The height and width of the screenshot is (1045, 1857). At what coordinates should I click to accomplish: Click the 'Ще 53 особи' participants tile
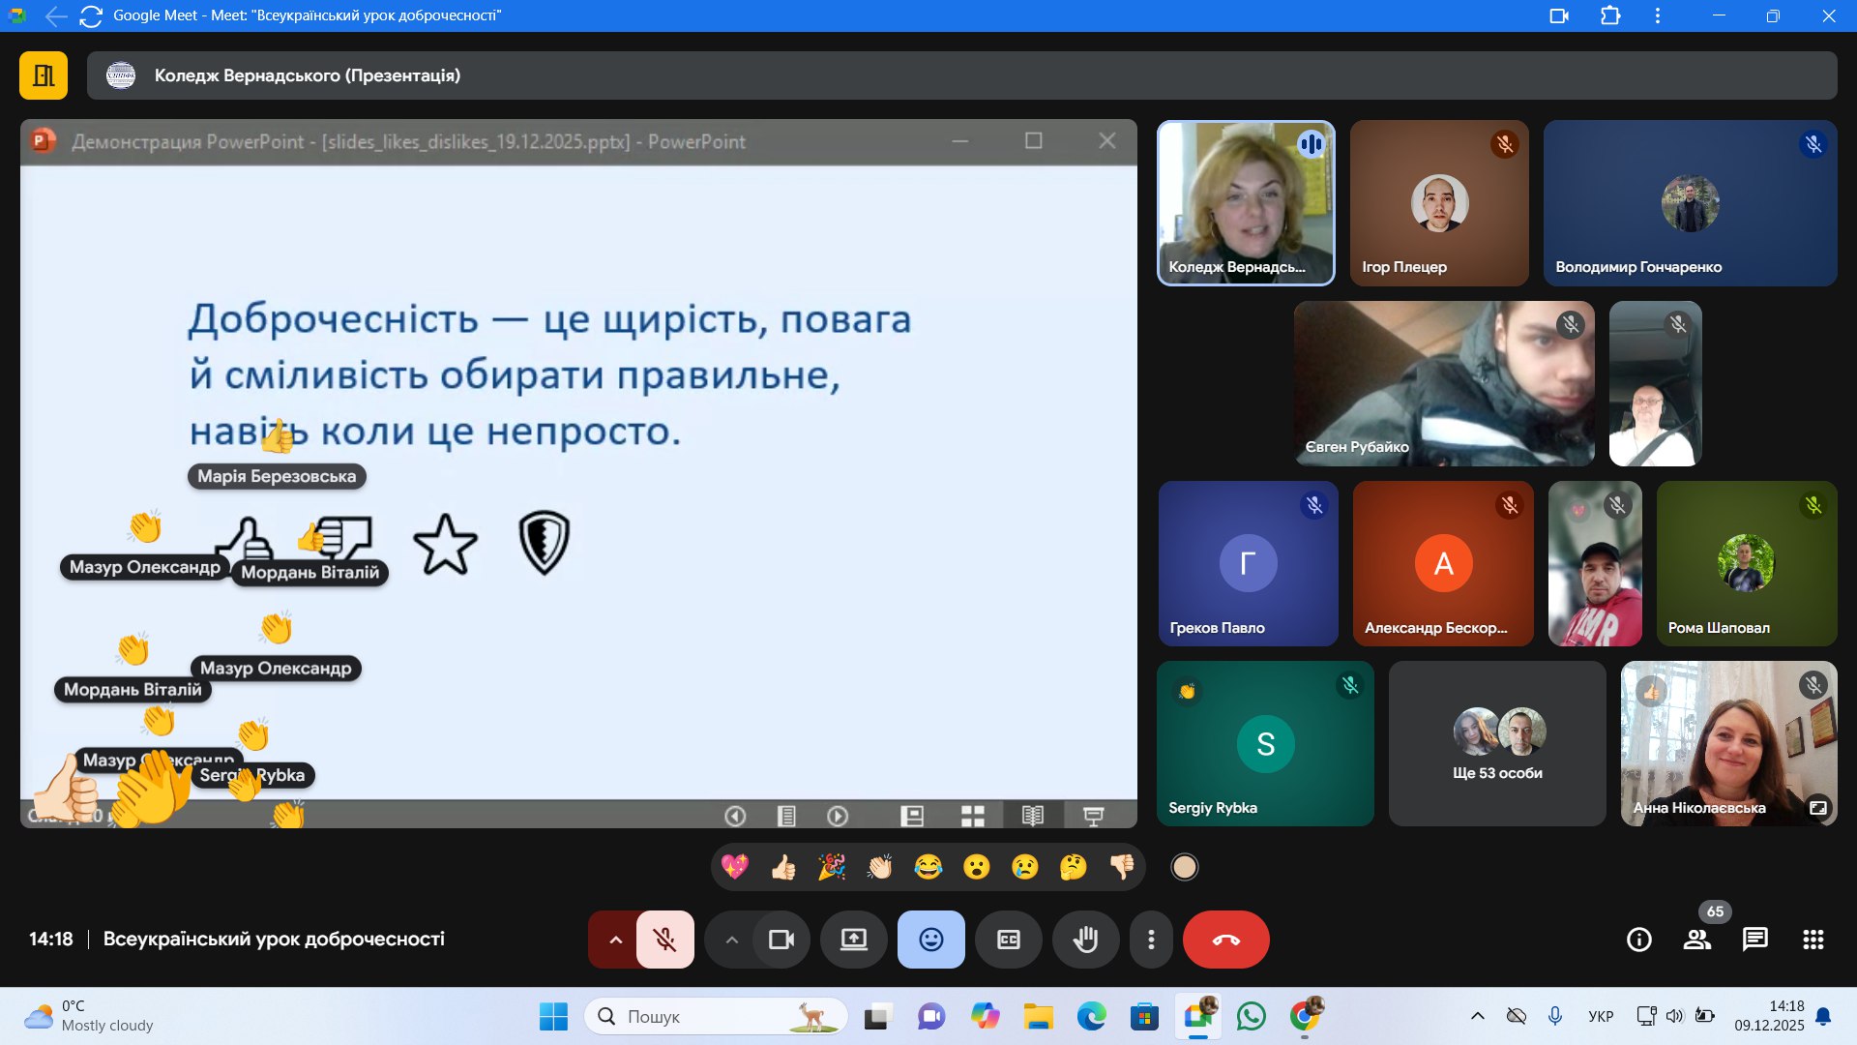tap(1496, 743)
